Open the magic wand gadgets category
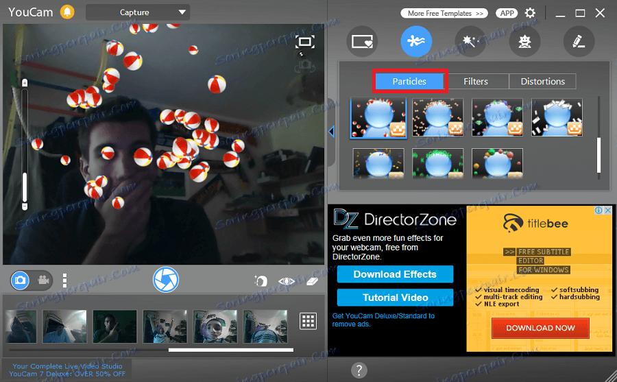This screenshot has height=382, width=617. [470, 41]
